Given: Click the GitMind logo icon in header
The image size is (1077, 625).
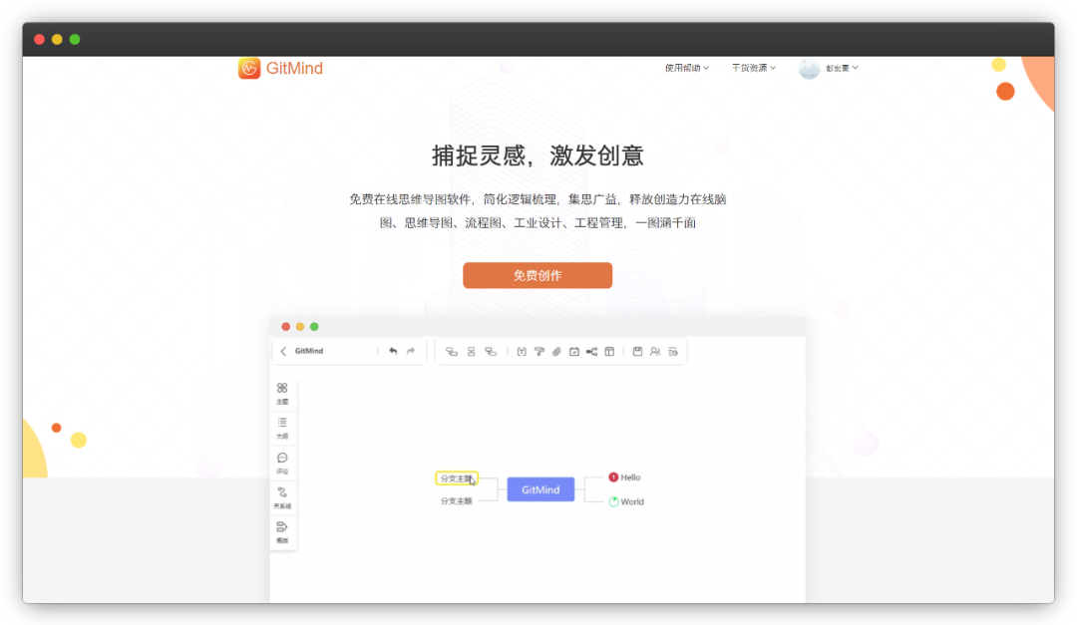Looking at the screenshot, I should tap(249, 68).
